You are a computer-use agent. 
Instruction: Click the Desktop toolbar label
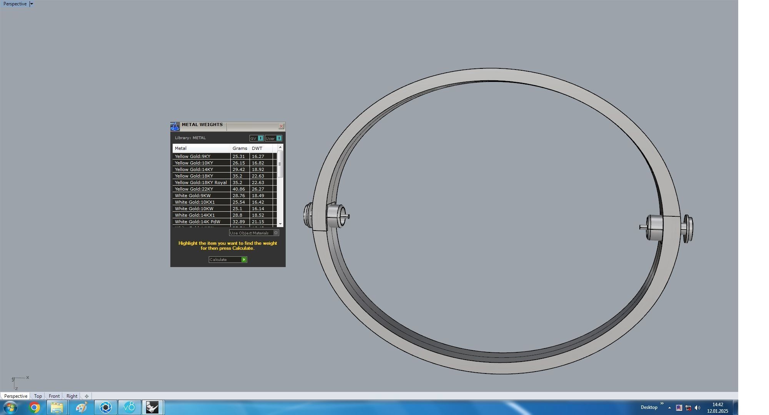649,407
